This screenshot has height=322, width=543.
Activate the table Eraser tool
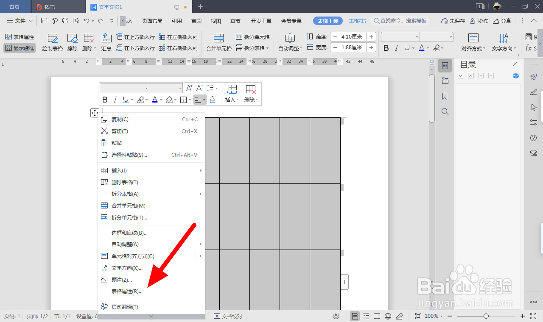[x=72, y=42]
